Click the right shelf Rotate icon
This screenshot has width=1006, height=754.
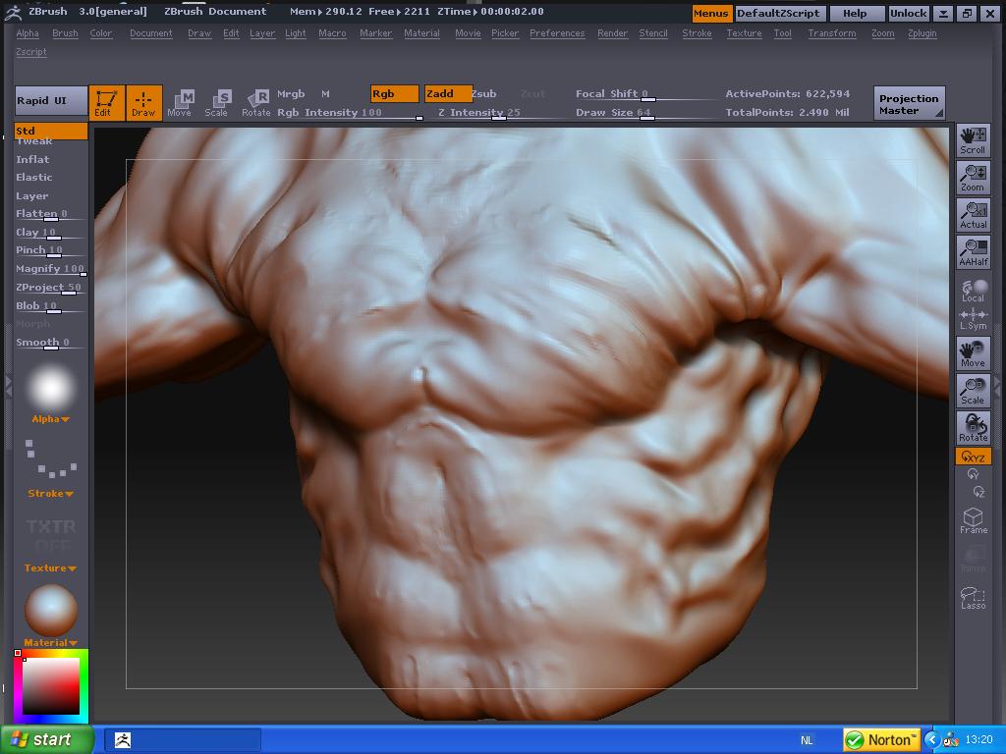point(974,428)
